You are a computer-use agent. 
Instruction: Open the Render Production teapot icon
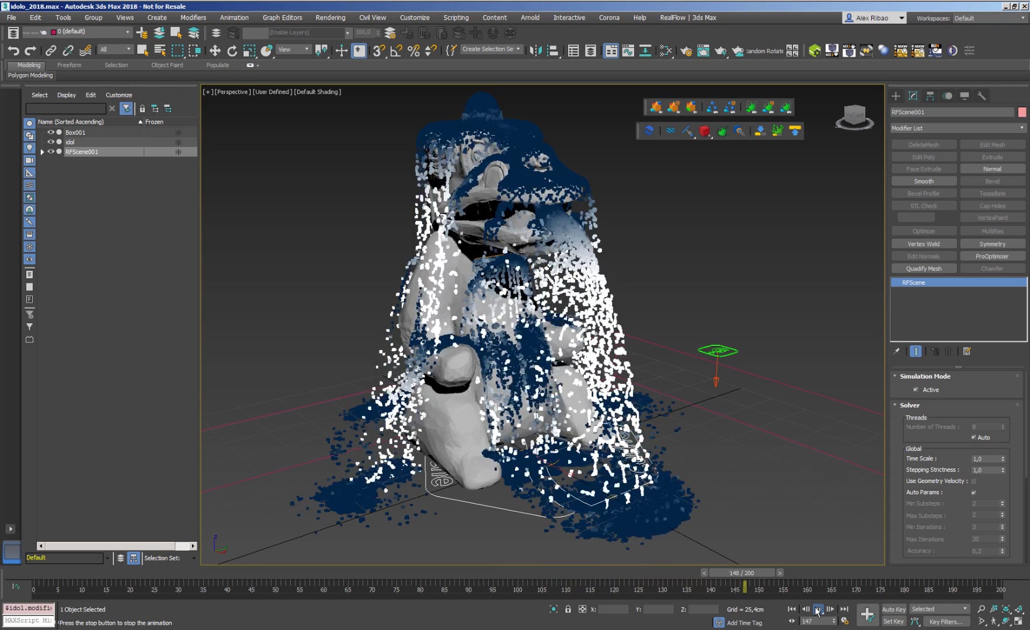721,51
